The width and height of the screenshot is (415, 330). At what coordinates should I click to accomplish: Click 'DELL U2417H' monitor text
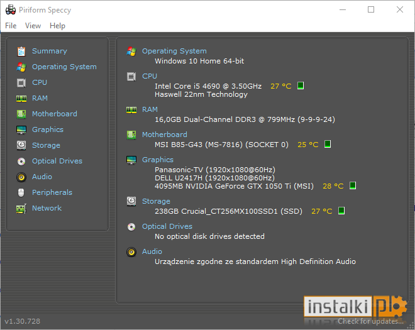179,178
